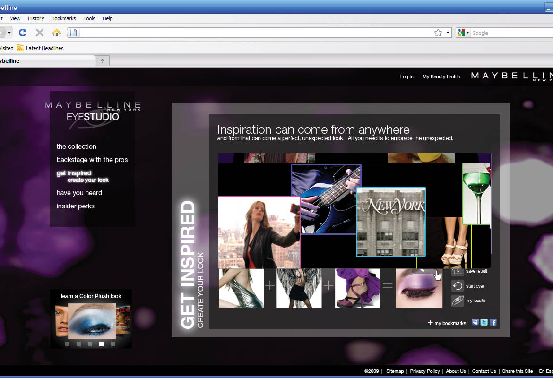Open the history navigation dropdown arrow

[9, 33]
